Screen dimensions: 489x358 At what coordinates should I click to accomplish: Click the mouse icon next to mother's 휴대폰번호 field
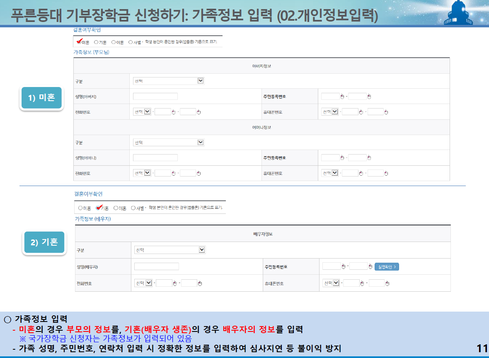(x=361, y=173)
